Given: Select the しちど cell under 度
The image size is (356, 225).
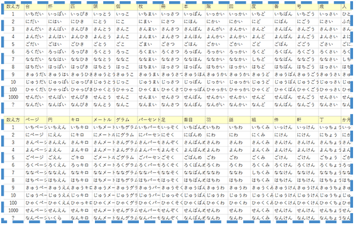Looking at the screenshot, I should tap(262, 59).
